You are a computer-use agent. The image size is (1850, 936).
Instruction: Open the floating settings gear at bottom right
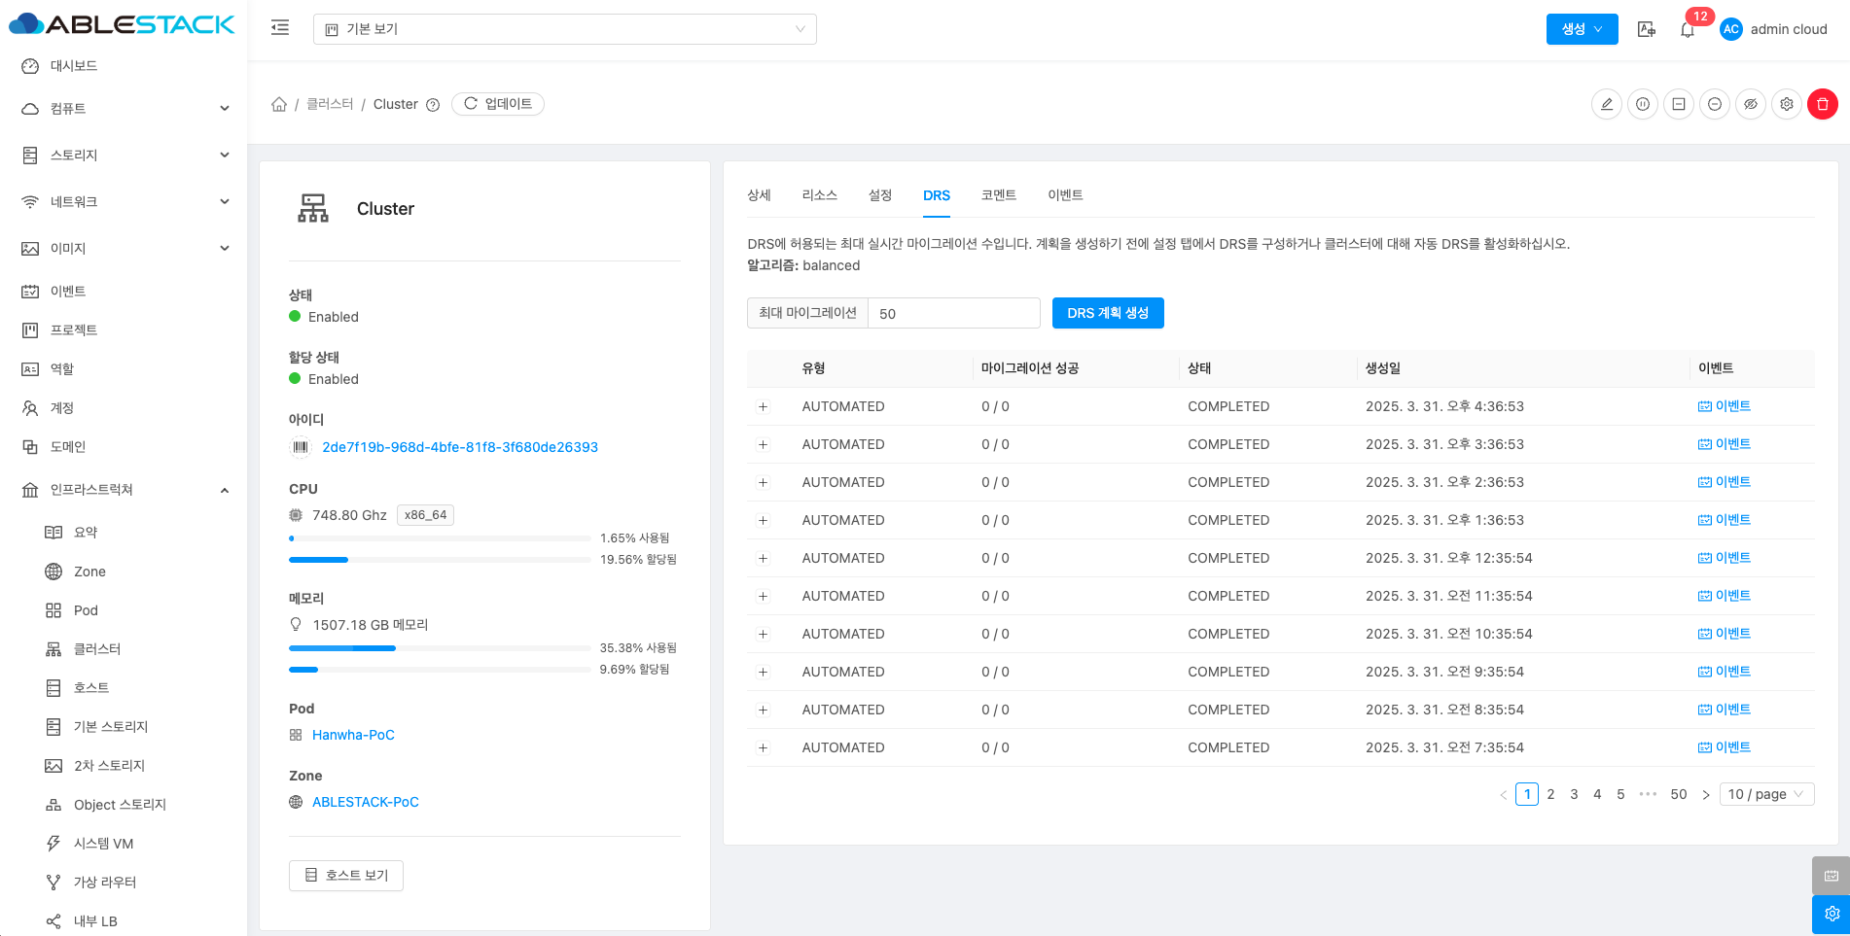(1831, 914)
